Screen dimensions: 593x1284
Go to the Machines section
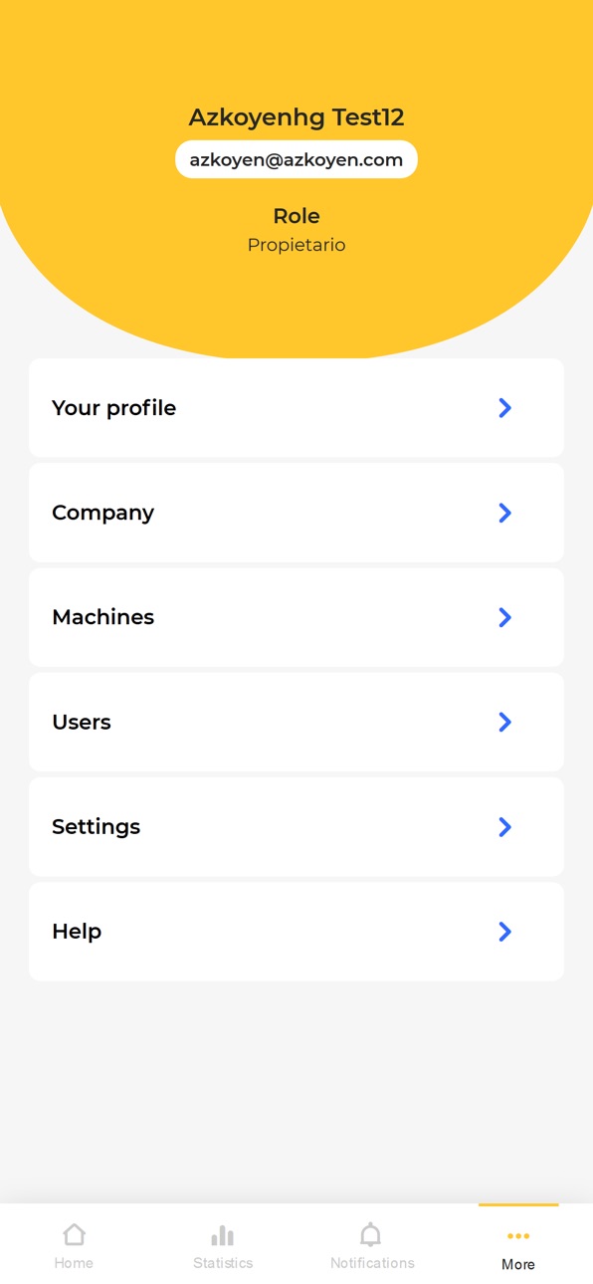click(296, 617)
